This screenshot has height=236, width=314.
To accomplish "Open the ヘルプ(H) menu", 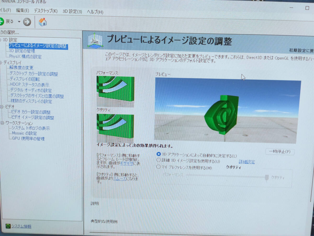I will pos(95,12).
